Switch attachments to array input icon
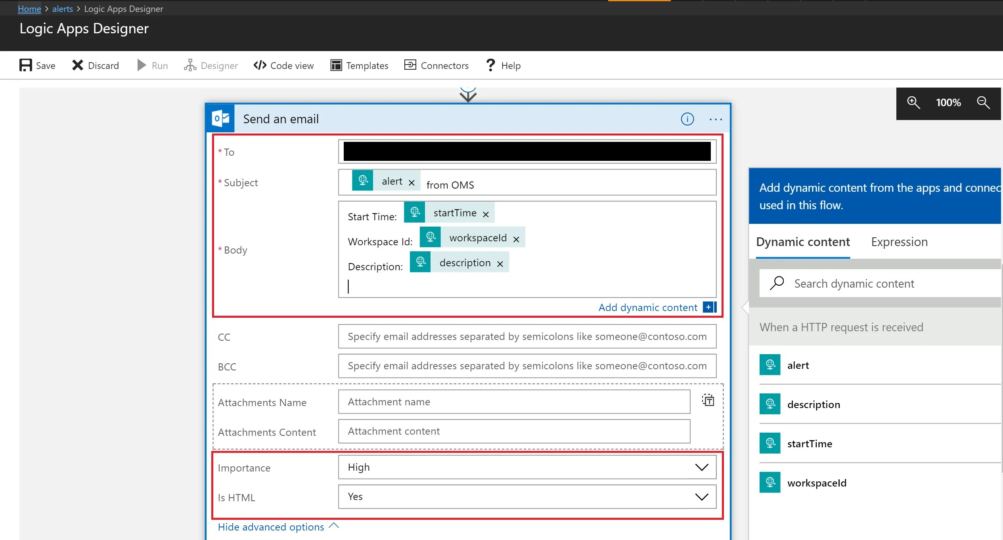Viewport: 1003px width, 540px height. pos(708,400)
